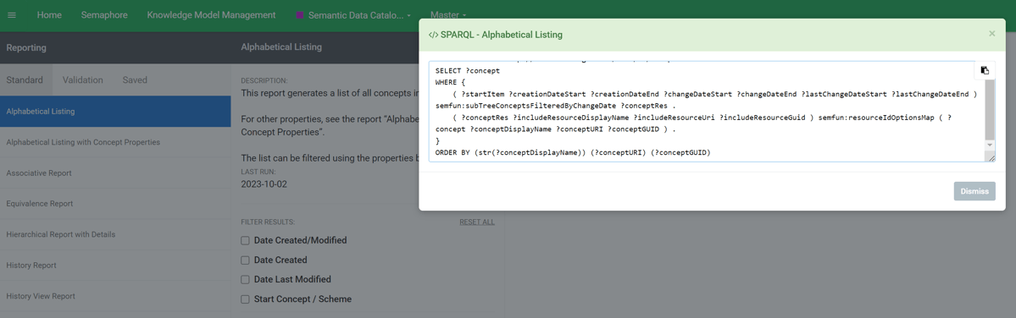This screenshot has height=318, width=1016.
Task: Copy SPARQL query to clipboard
Action: coord(985,70)
